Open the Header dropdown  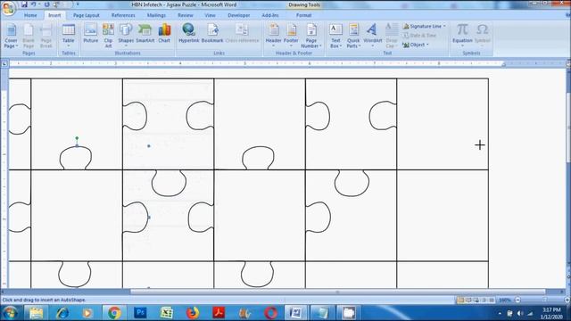[274, 36]
